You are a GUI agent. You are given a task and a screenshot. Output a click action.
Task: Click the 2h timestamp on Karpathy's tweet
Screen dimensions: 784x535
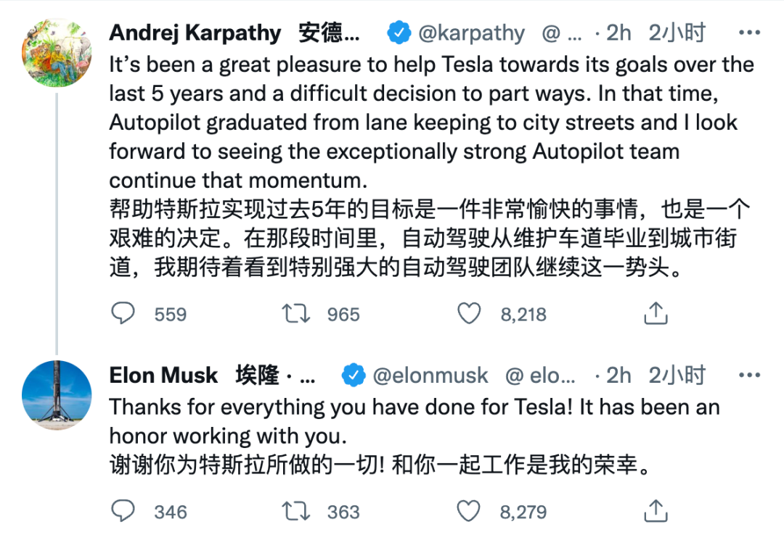coord(618,33)
